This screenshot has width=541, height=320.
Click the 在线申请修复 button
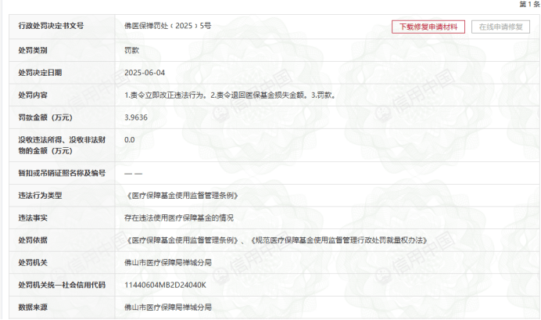point(500,27)
